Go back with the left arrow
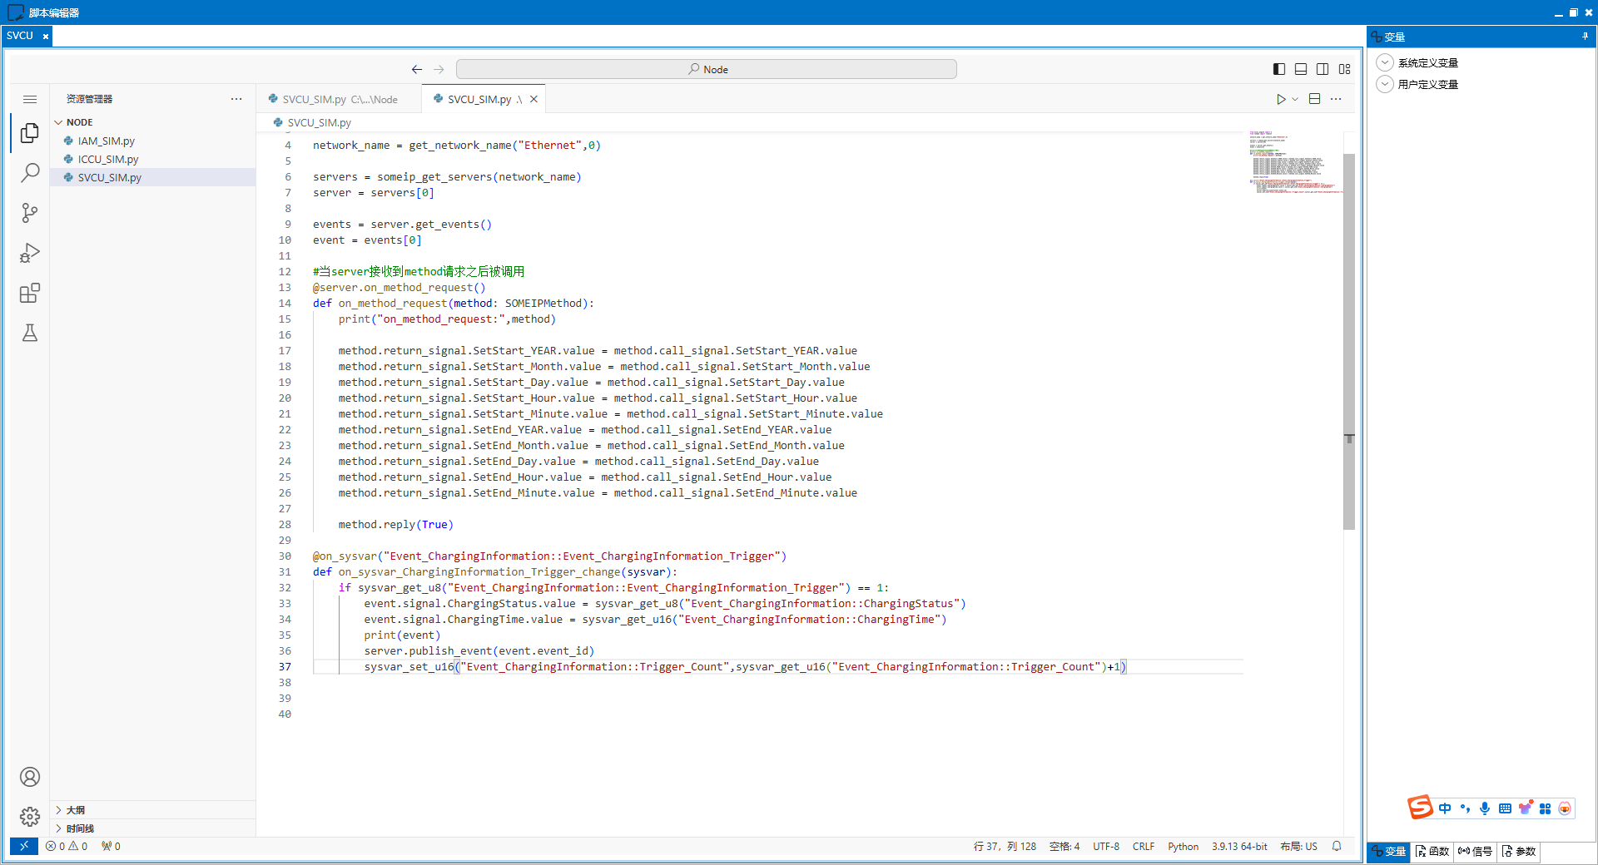This screenshot has height=865, width=1598. (x=417, y=69)
